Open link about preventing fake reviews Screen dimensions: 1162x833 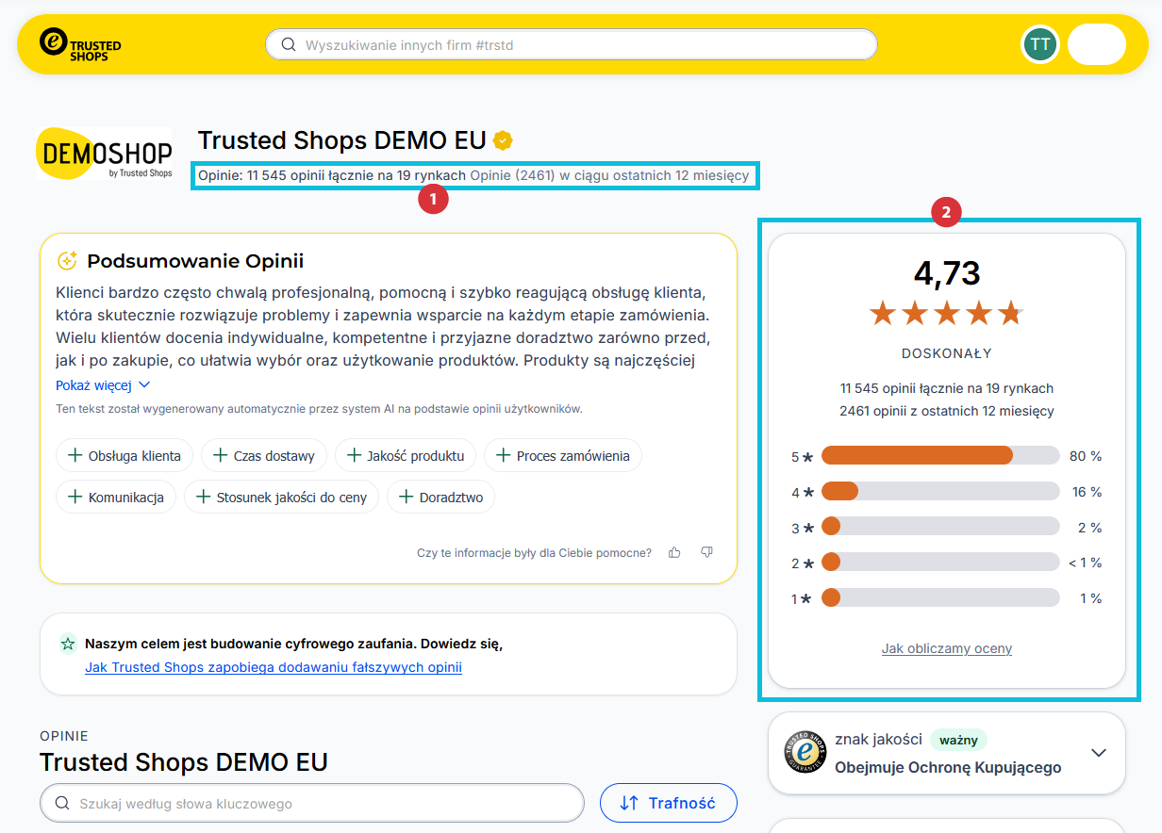[274, 667]
